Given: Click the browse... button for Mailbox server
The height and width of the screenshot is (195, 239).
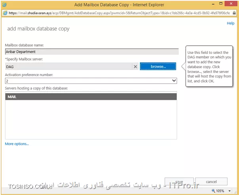Looking at the screenshot, I should [158, 66].
